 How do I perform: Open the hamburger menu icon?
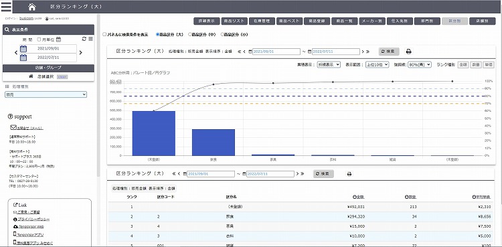coord(6,7)
